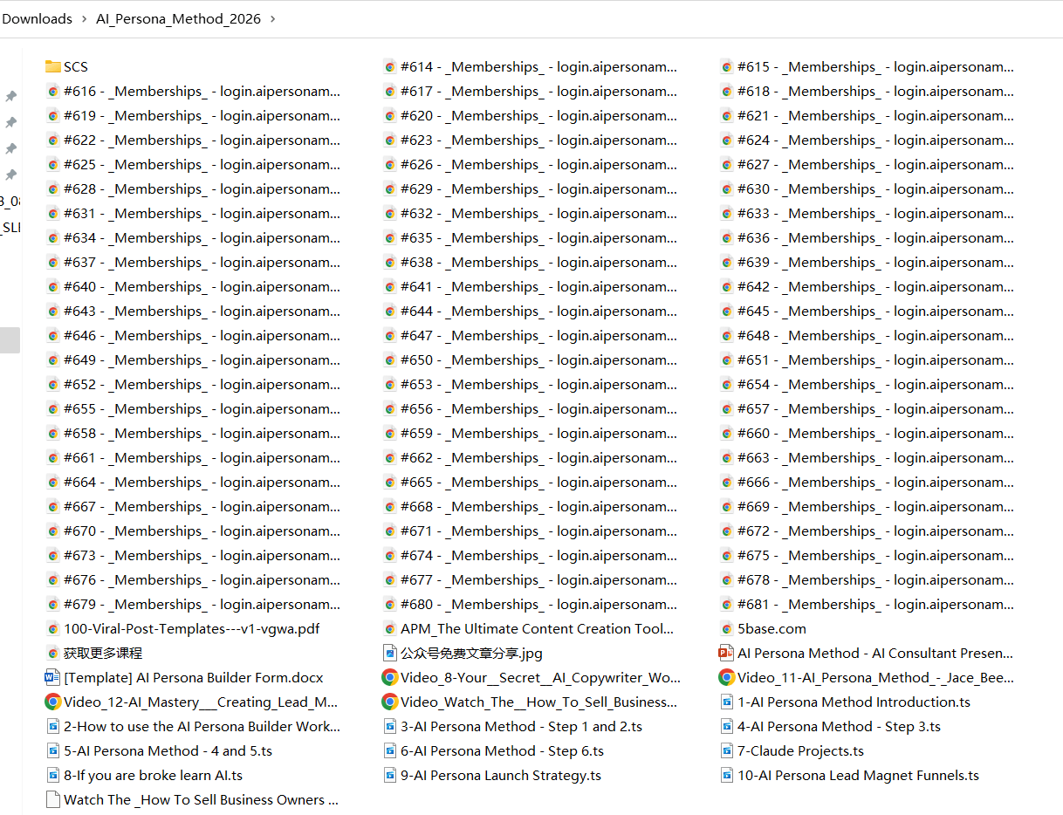Select the file icon of 7-Claude Projects.ts
1063x815 pixels.
727,750
